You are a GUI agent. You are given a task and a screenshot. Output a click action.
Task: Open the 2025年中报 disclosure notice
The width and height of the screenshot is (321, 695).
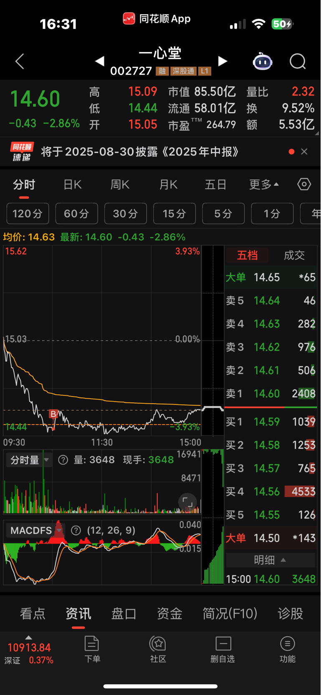[140, 152]
